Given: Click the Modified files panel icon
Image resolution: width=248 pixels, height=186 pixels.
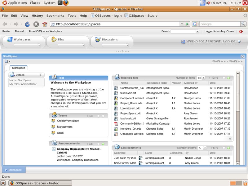Looking at the screenshot, I should click(117, 77).
